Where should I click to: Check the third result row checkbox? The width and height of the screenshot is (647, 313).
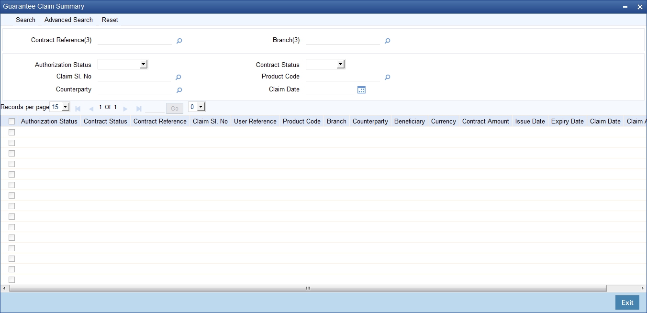(x=12, y=153)
